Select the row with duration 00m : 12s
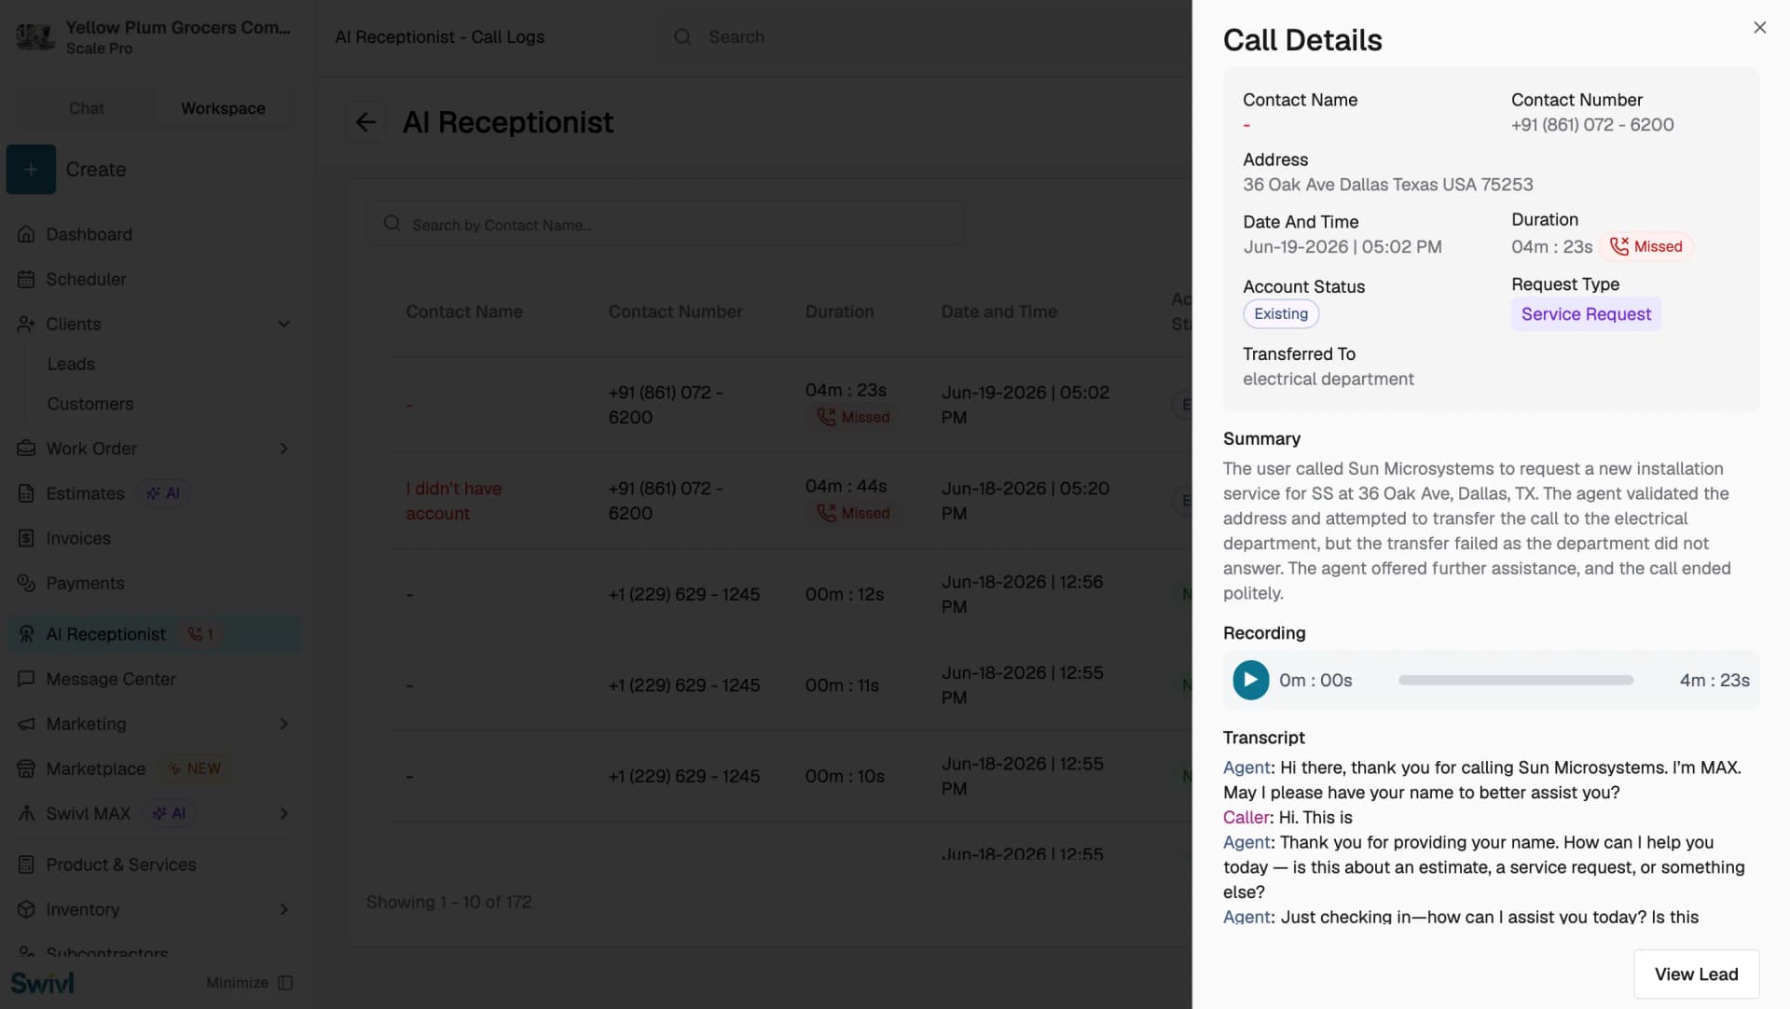Viewport: 1790px width, 1009px height. click(x=789, y=594)
